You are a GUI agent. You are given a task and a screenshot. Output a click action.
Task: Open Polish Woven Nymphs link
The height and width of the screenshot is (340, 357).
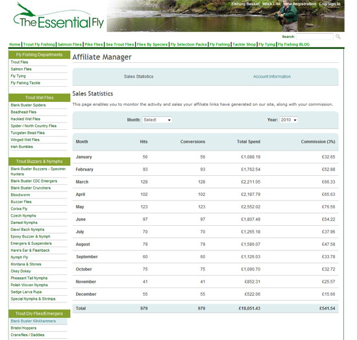pyautogui.click(x=29, y=285)
